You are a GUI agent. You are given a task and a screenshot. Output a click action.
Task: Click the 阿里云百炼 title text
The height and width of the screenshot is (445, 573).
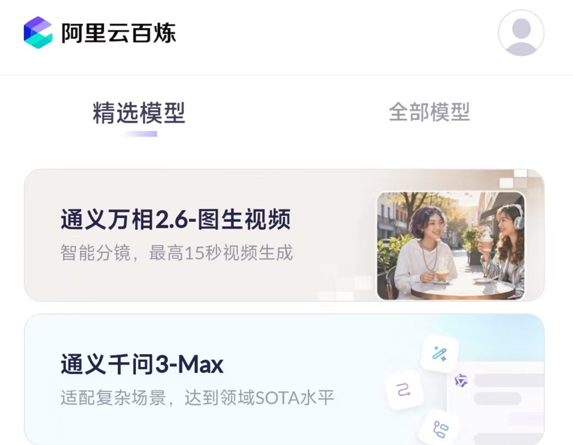118,33
